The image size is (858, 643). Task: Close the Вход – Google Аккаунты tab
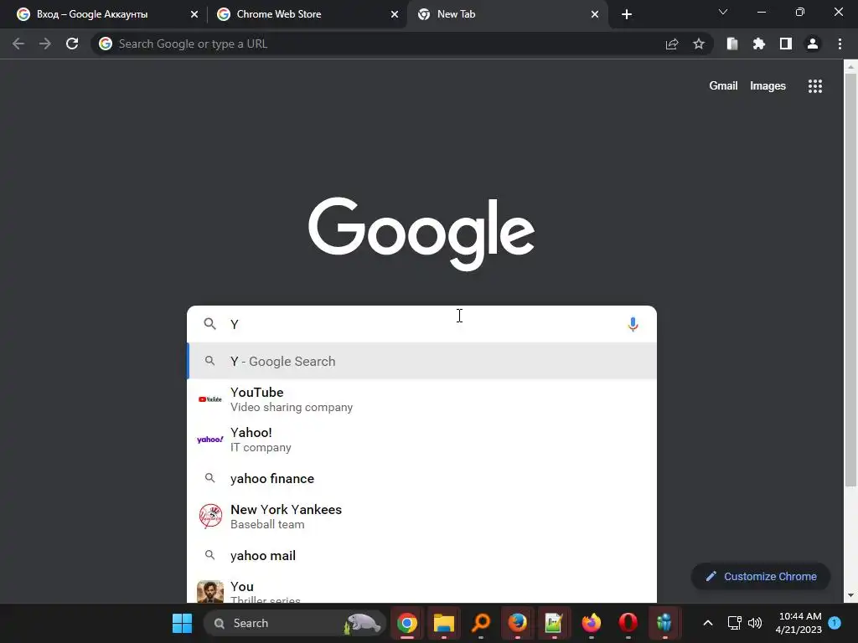click(x=194, y=14)
